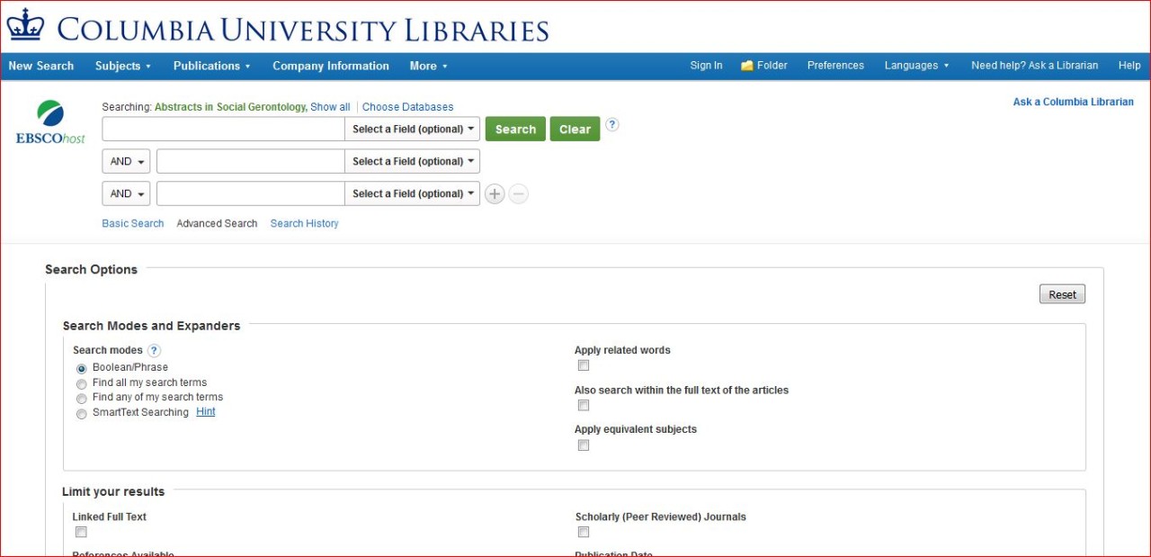Check the Linked Full Text box
The width and height of the screenshot is (1151, 557).
click(x=81, y=532)
